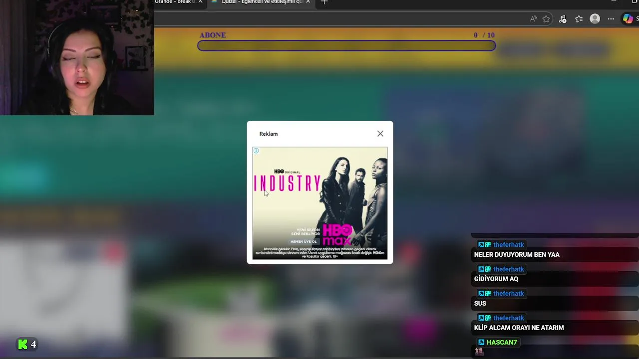Image resolution: width=639 pixels, height=359 pixels.
Task: Open the Settings and more menu
Action: click(611, 19)
